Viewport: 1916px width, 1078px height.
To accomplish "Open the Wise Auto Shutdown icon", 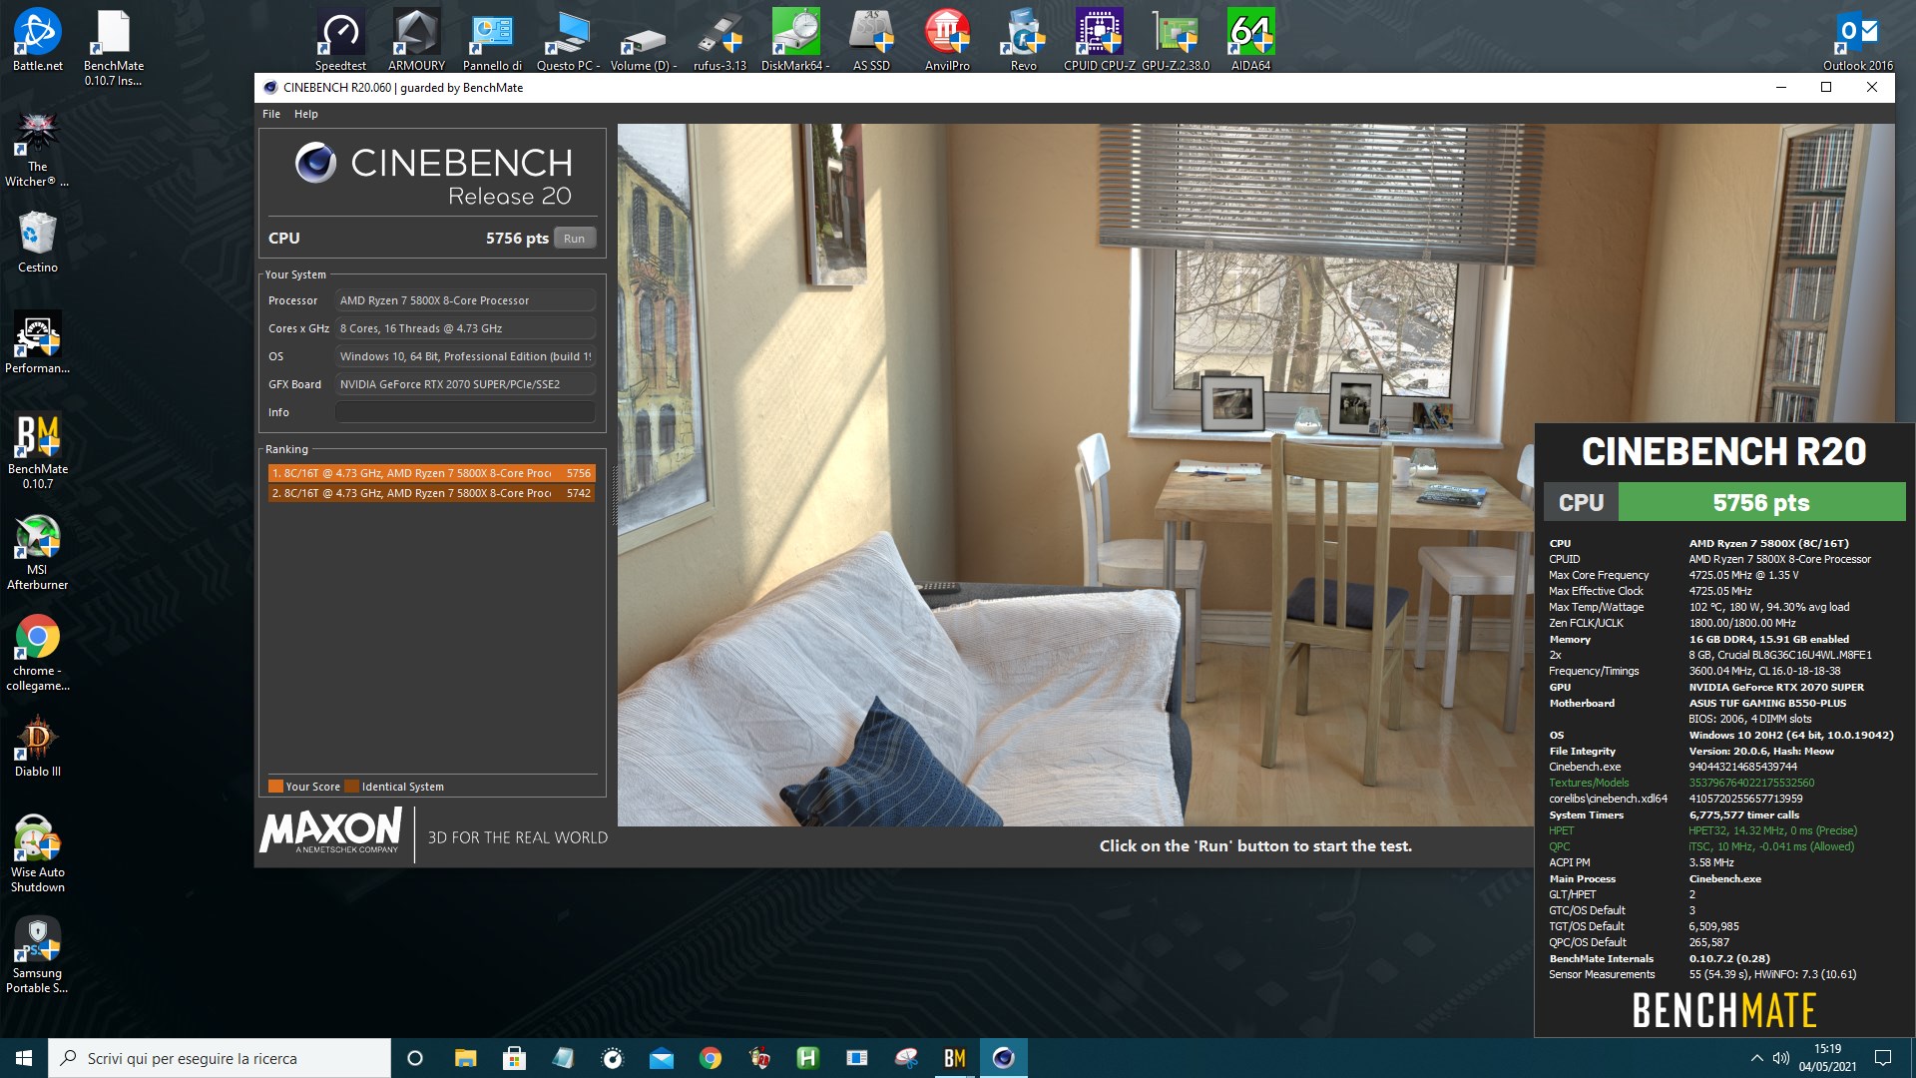I will coord(37,854).
